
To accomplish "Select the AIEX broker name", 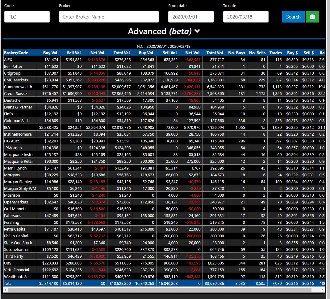I will pos(8,60).
